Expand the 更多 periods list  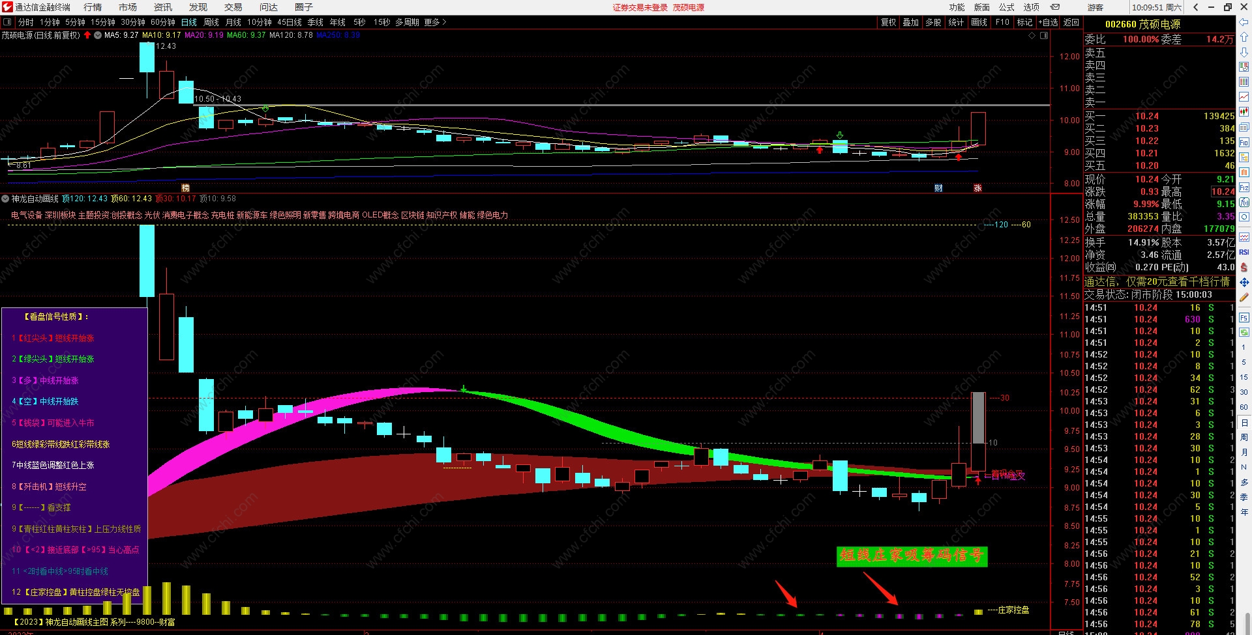[435, 22]
